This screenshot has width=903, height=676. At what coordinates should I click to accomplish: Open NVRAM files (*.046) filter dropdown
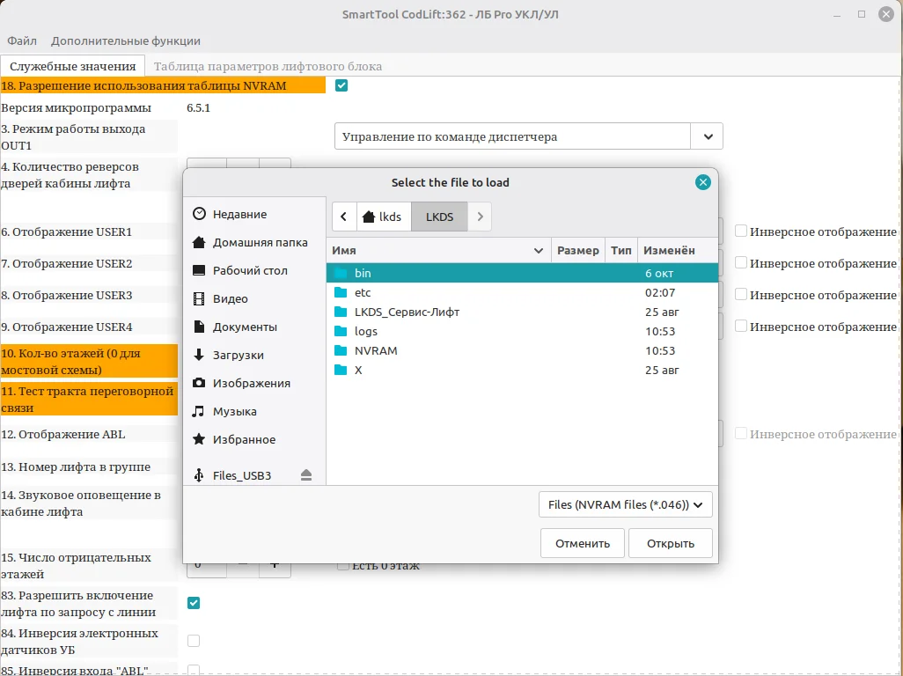click(626, 504)
